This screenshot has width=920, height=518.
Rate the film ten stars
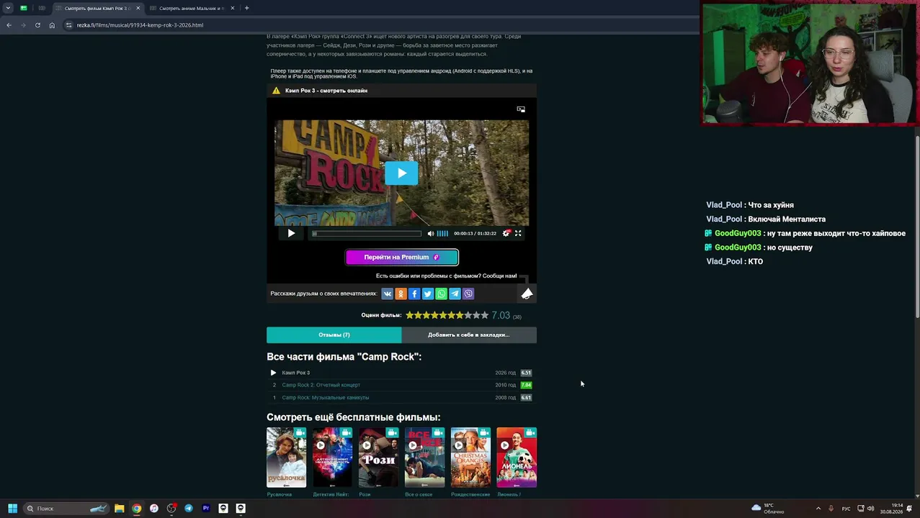pos(485,315)
